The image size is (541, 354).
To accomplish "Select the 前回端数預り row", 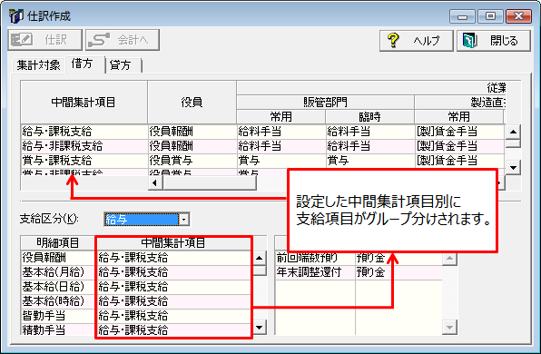I will click(359, 258).
